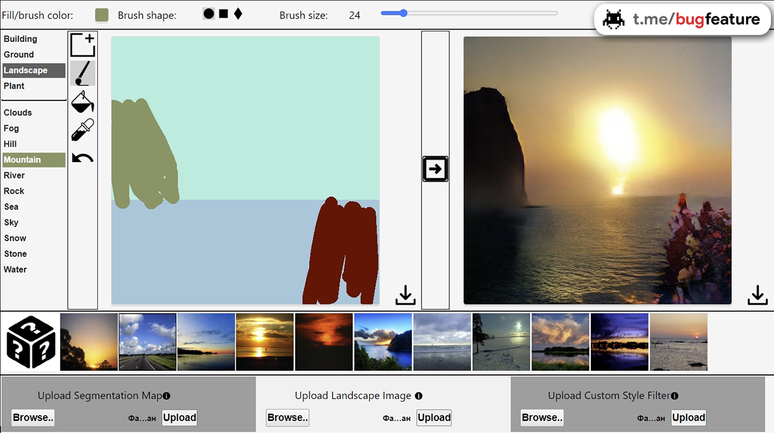
Task: Choose the Sea label
Action: click(34, 207)
